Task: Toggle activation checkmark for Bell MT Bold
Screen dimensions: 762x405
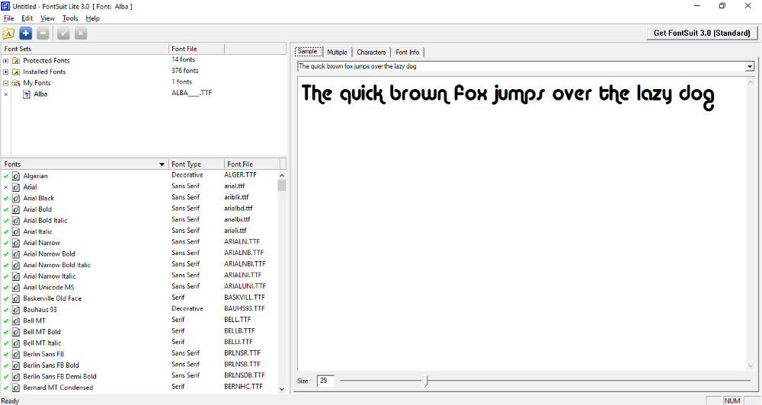Action: (6, 332)
